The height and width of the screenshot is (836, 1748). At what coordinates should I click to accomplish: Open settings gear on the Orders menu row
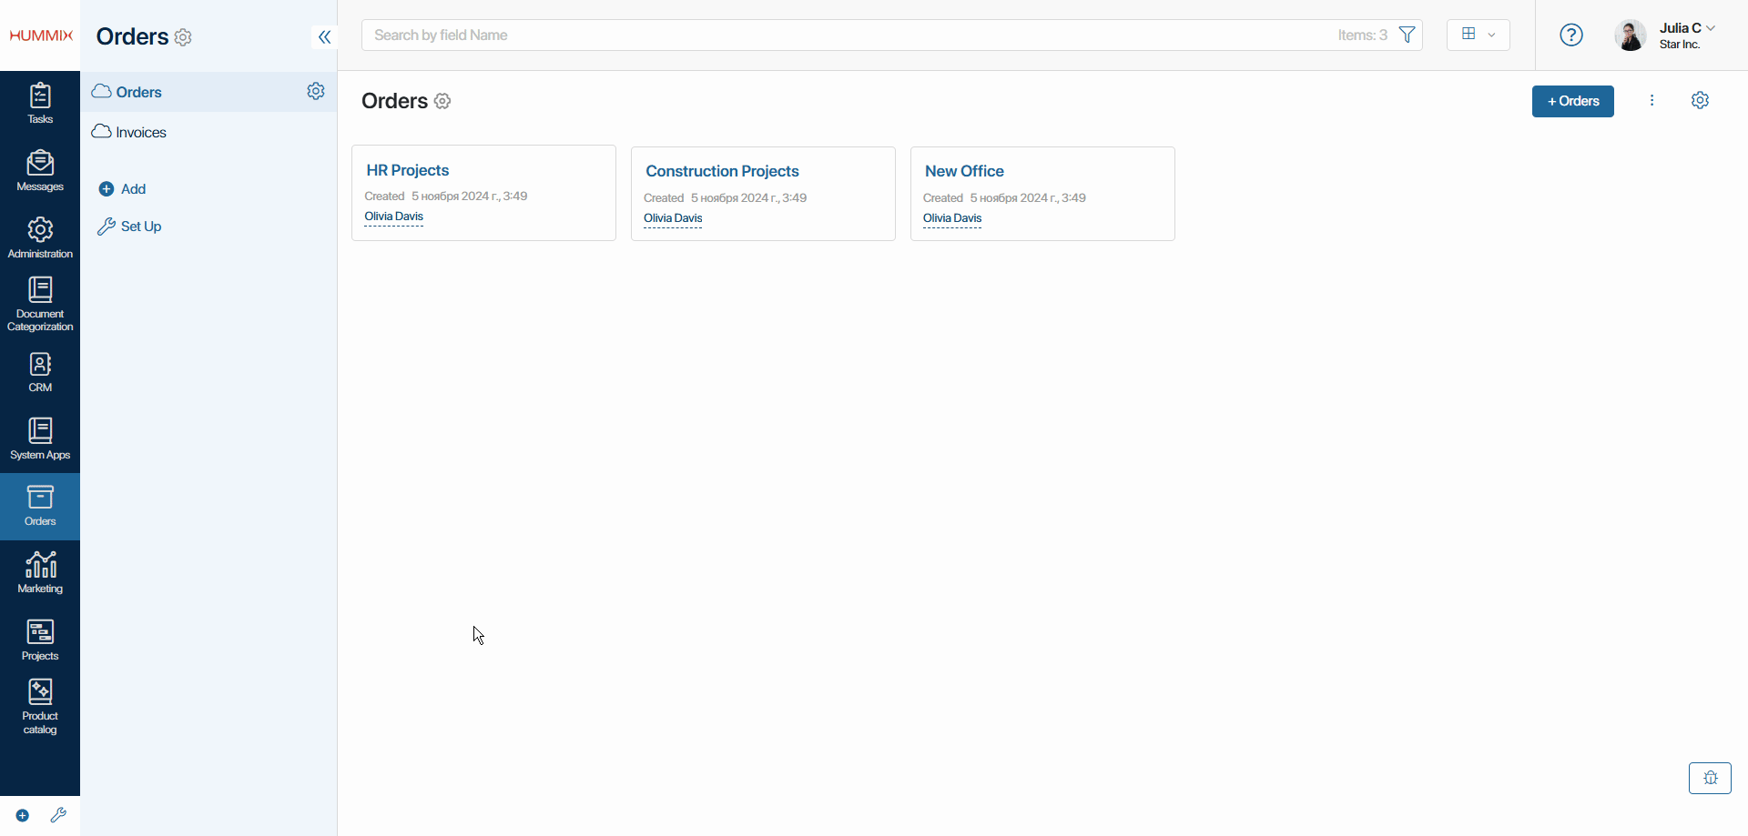(x=316, y=91)
